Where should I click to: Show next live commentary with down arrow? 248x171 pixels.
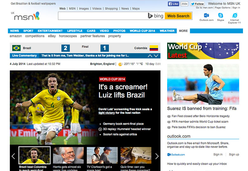pos(156,56)
